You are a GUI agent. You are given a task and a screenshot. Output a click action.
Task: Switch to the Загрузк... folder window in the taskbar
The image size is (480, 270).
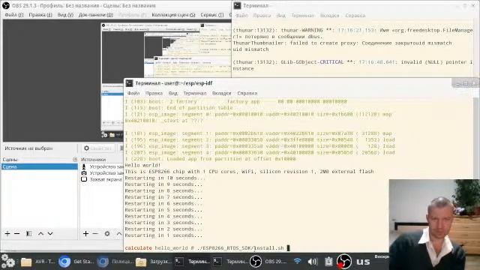click(x=153, y=262)
